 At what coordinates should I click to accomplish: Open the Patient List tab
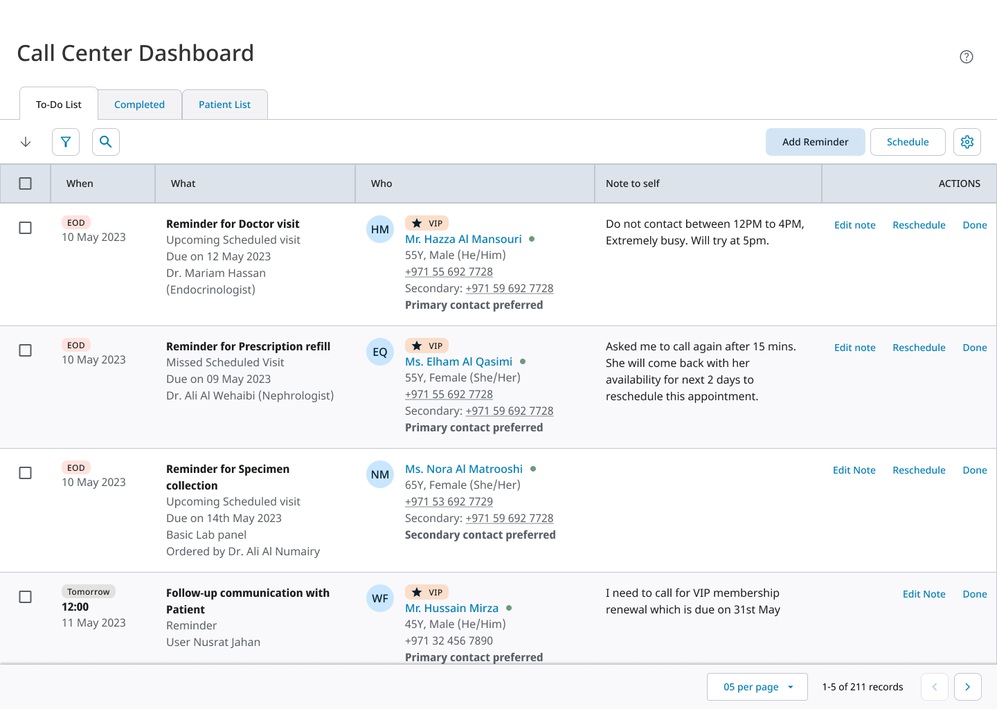(x=224, y=105)
